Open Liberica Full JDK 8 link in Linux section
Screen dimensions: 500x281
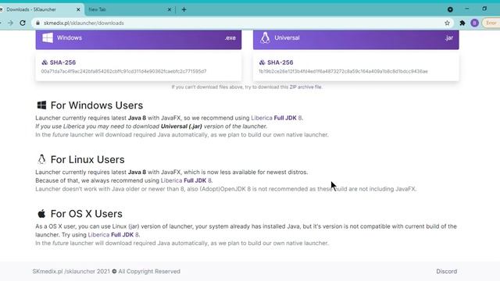186,180
